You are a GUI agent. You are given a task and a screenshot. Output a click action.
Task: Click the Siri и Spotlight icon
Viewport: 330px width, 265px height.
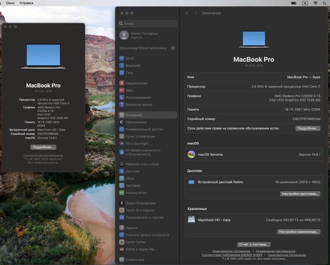(x=122, y=143)
